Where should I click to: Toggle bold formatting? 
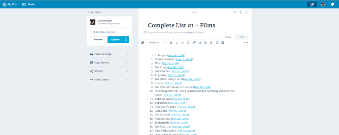point(171,43)
